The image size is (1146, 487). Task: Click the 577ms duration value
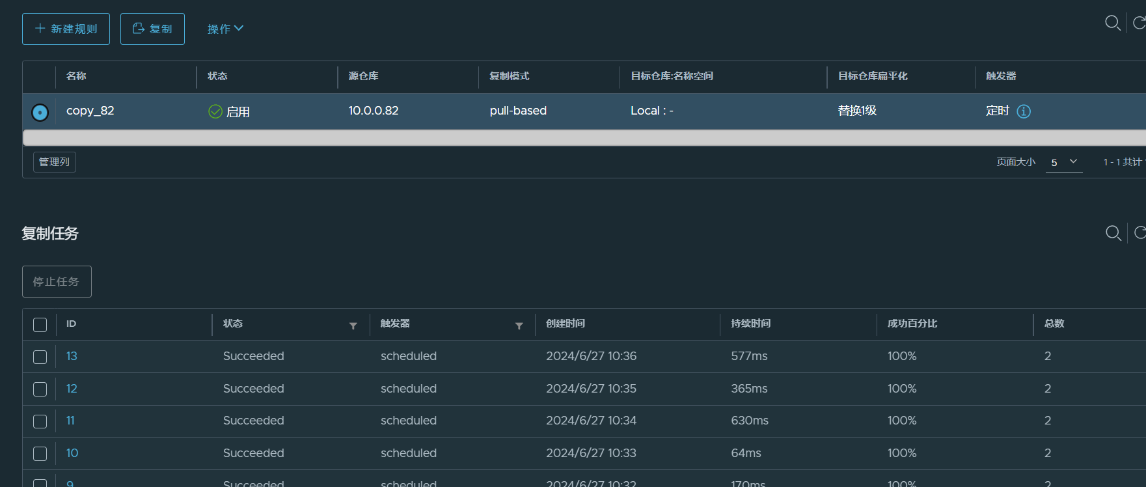[x=750, y=356]
